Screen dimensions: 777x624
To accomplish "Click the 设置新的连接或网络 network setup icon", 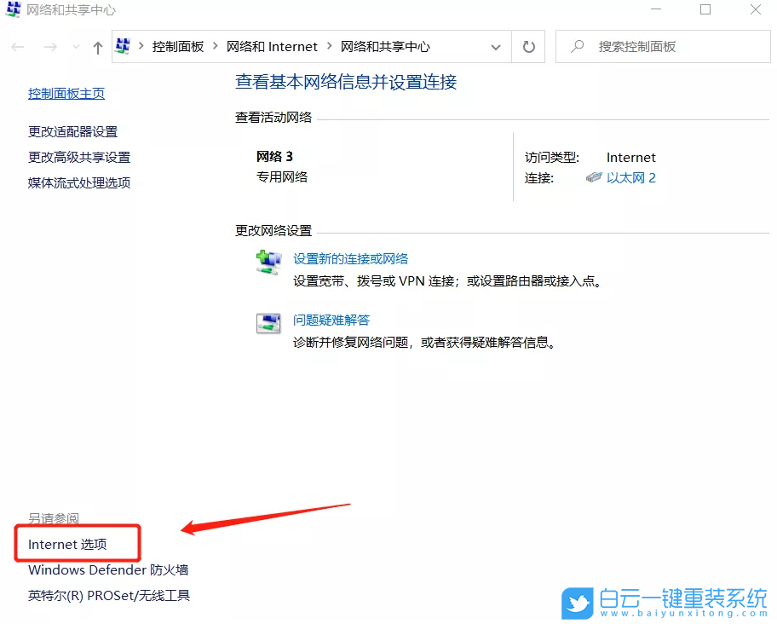I will (268, 262).
